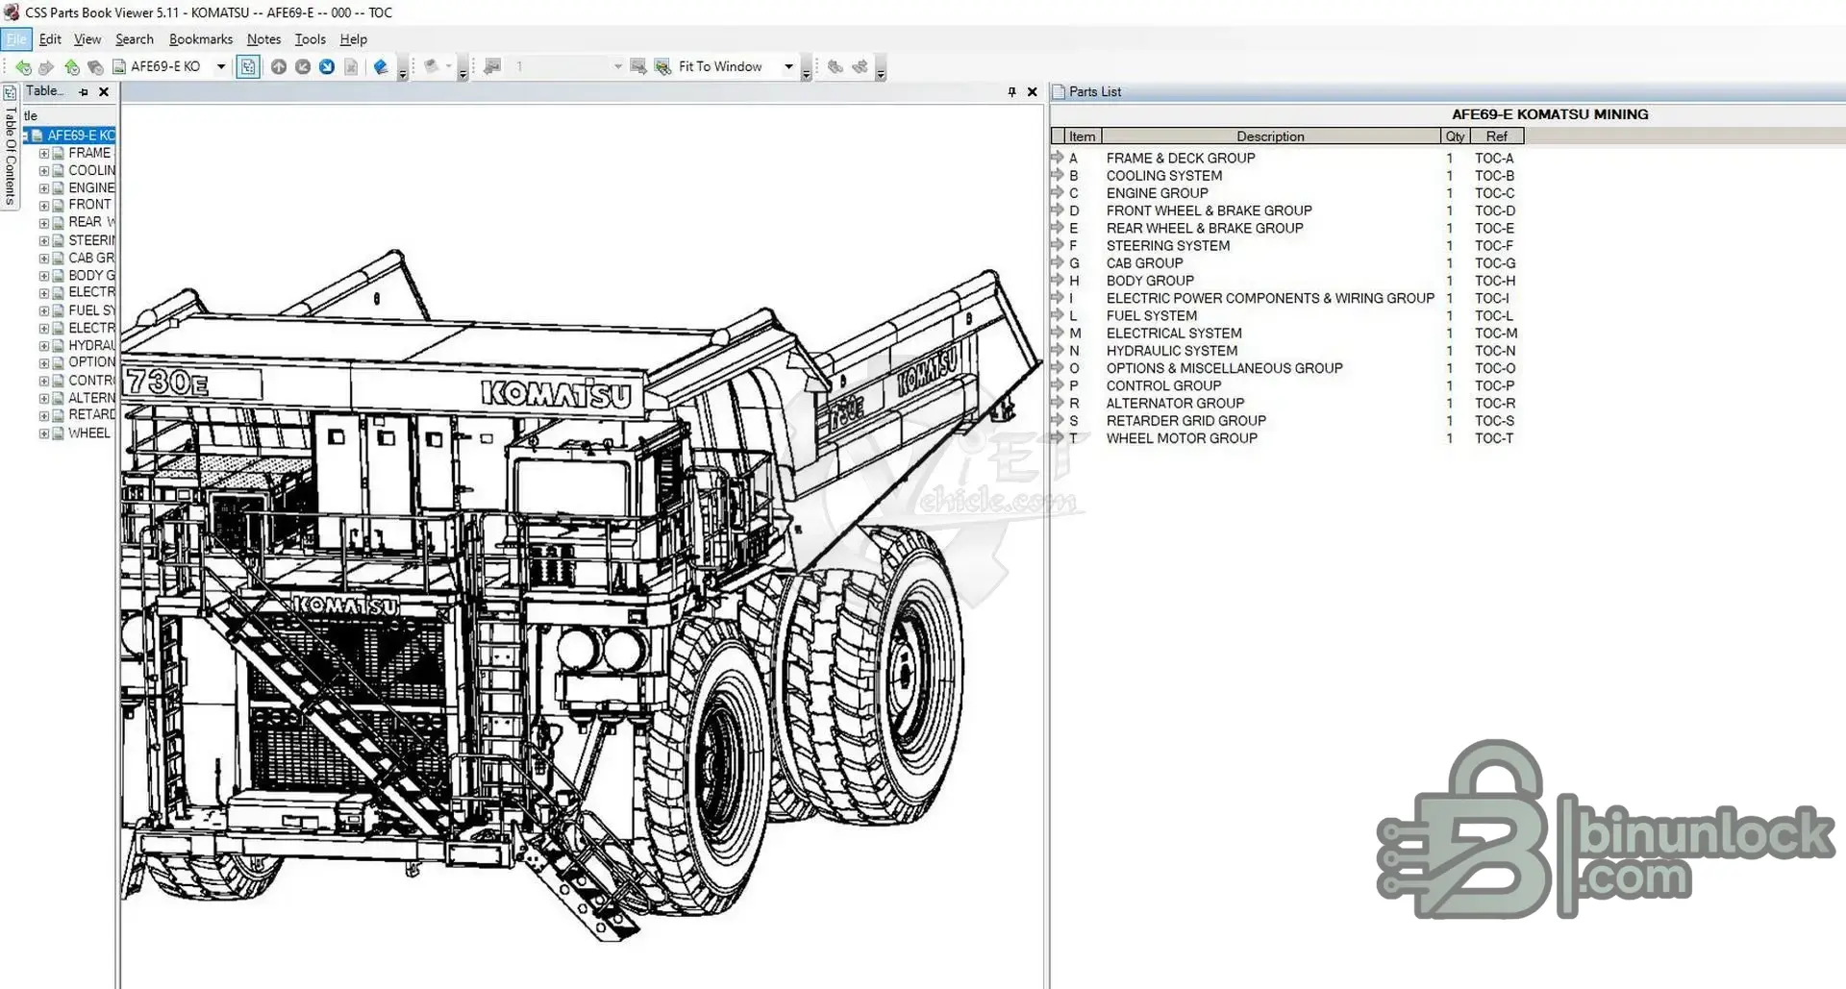Click the greyed notes tool icon
The image size is (1846, 989).
[432, 66]
